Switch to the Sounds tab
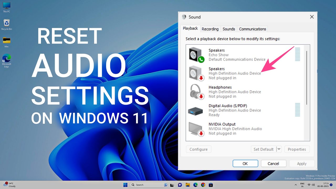The width and height of the screenshot is (336, 189). pyautogui.click(x=229, y=29)
